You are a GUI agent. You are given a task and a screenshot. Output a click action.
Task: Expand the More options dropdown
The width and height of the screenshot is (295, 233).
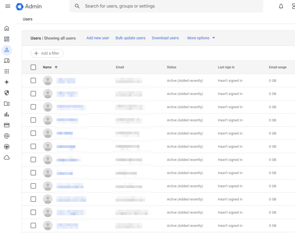(201, 38)
